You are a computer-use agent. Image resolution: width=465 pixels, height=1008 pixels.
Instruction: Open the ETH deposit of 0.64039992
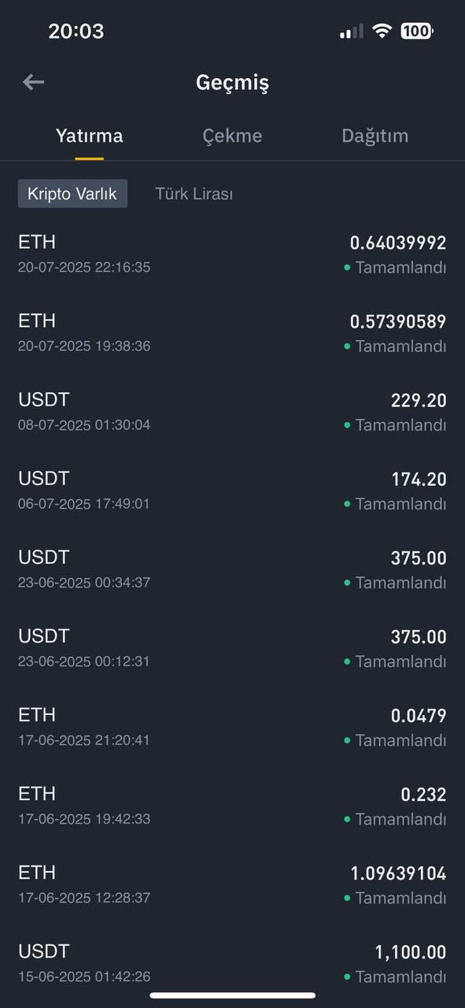coord(232,254)
